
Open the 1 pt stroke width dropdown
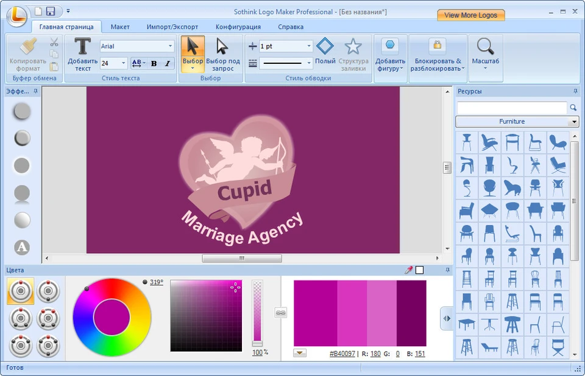point(308,46)
